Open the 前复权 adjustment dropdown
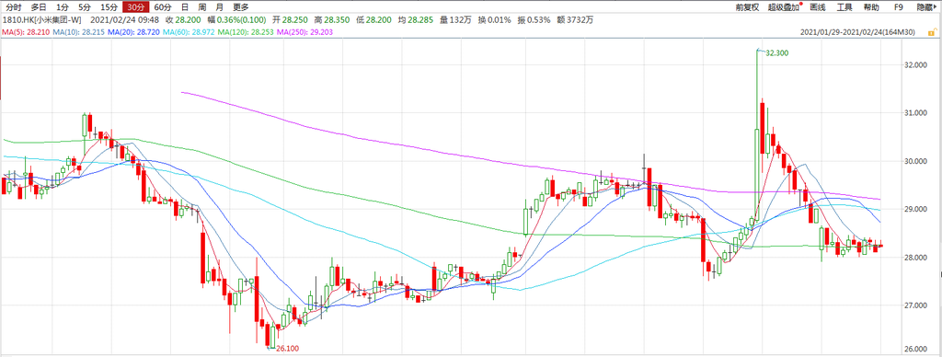This screenshot has height=357, width=942. click(747, 7)
